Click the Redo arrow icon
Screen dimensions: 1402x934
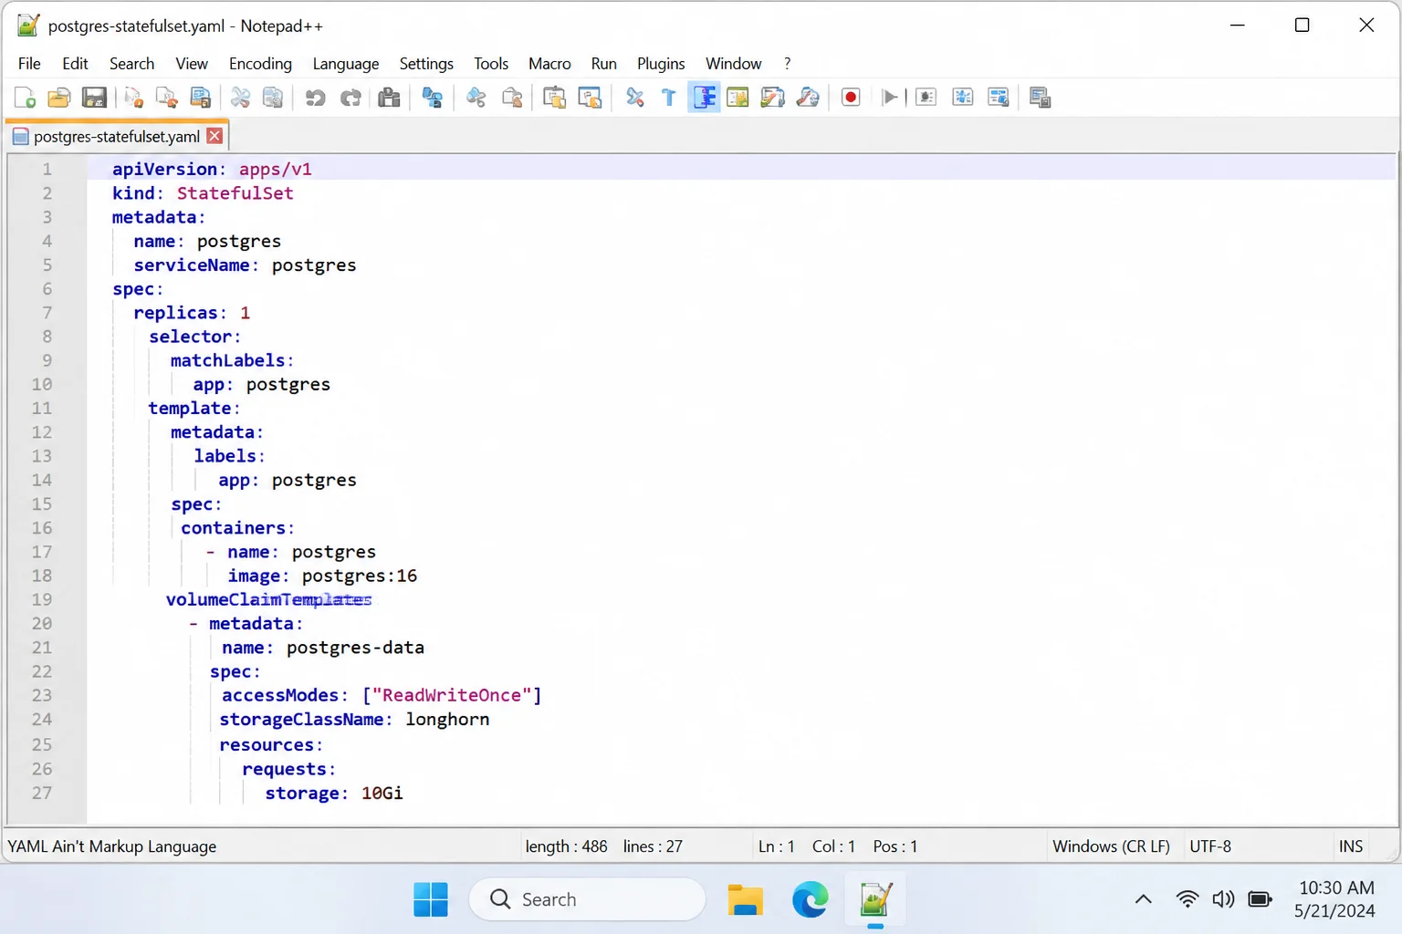tap(350, 98)
